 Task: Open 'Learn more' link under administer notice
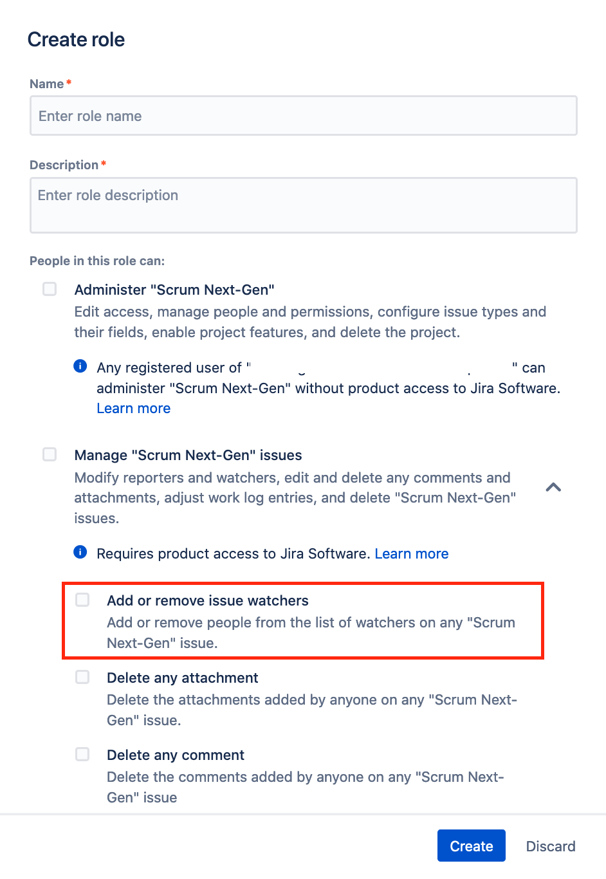tap(134, 409)
